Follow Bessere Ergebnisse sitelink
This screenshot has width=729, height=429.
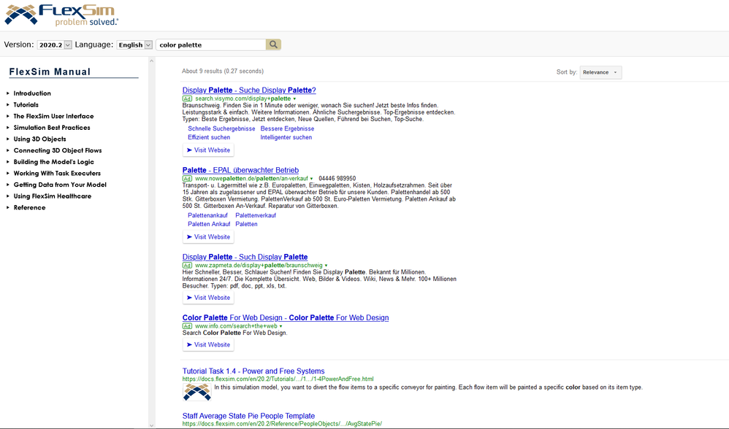[x=287, y=128]
